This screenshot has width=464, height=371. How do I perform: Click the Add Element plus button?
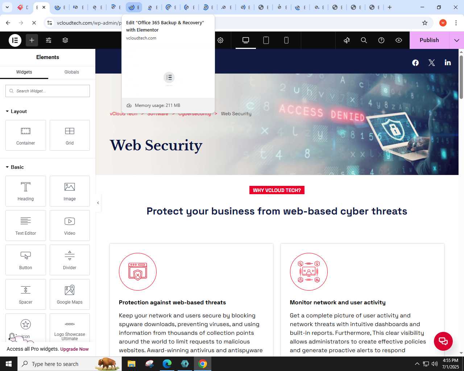tap(32, 40)
